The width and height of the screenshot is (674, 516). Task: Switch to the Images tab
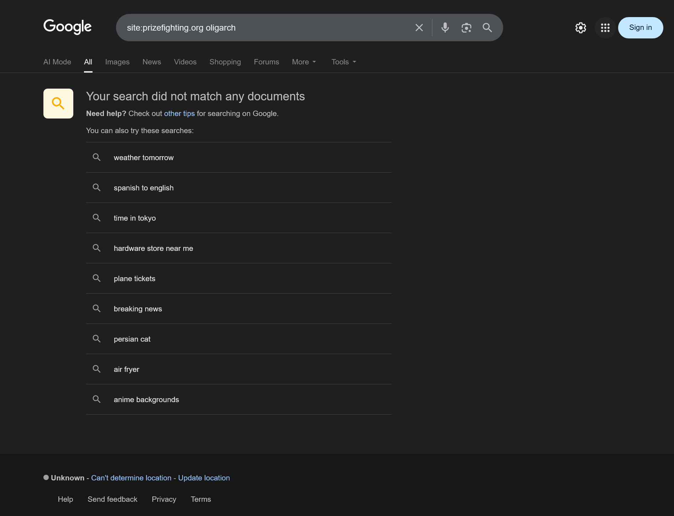pos(117,62)
